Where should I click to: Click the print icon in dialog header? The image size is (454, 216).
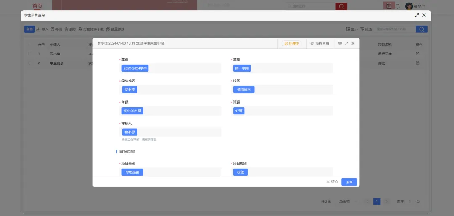340,43
